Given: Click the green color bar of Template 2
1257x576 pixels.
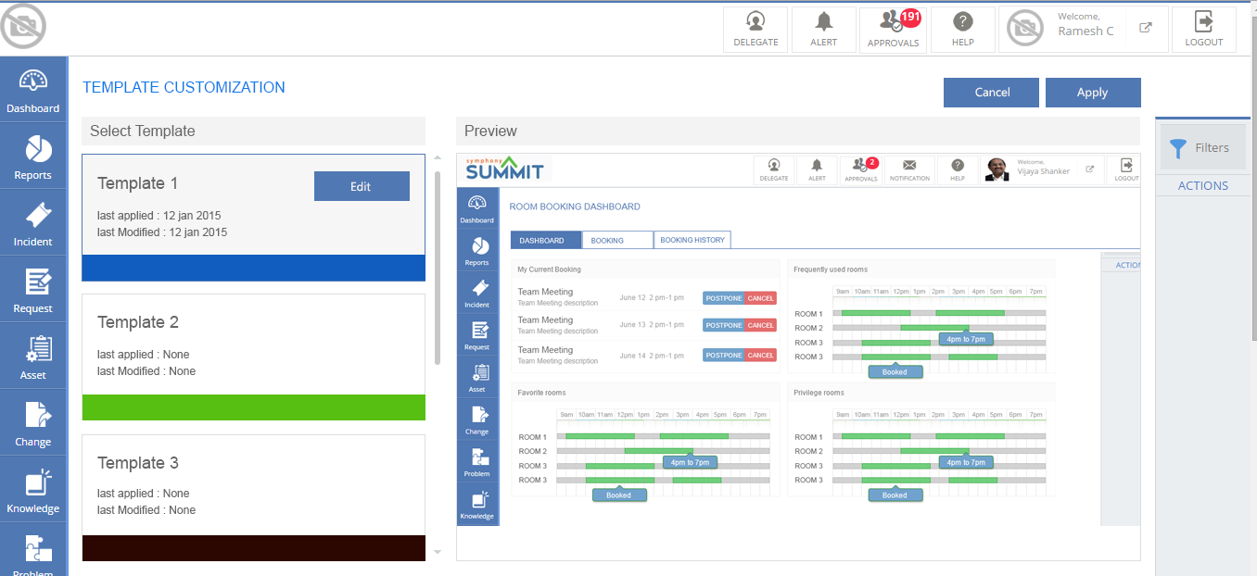Looking at the screenshot, I should tap(253, 407).
